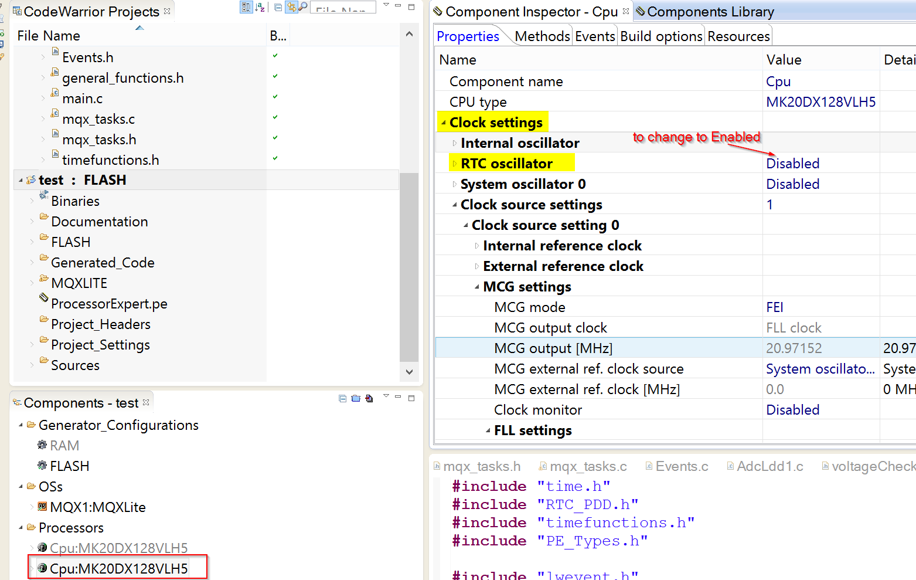
Task: Switch to the Build options tab
Action: (661, 36)
